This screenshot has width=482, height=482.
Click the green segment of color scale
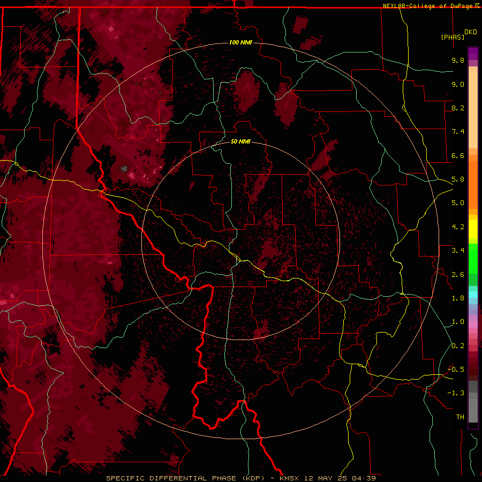473,258
